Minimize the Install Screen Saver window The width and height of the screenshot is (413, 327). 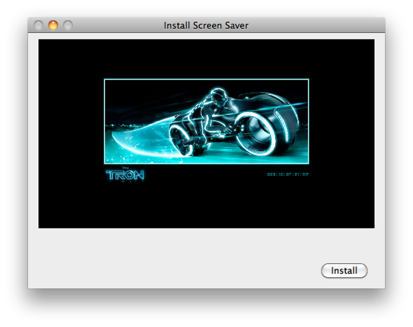[x=53, y=26]
